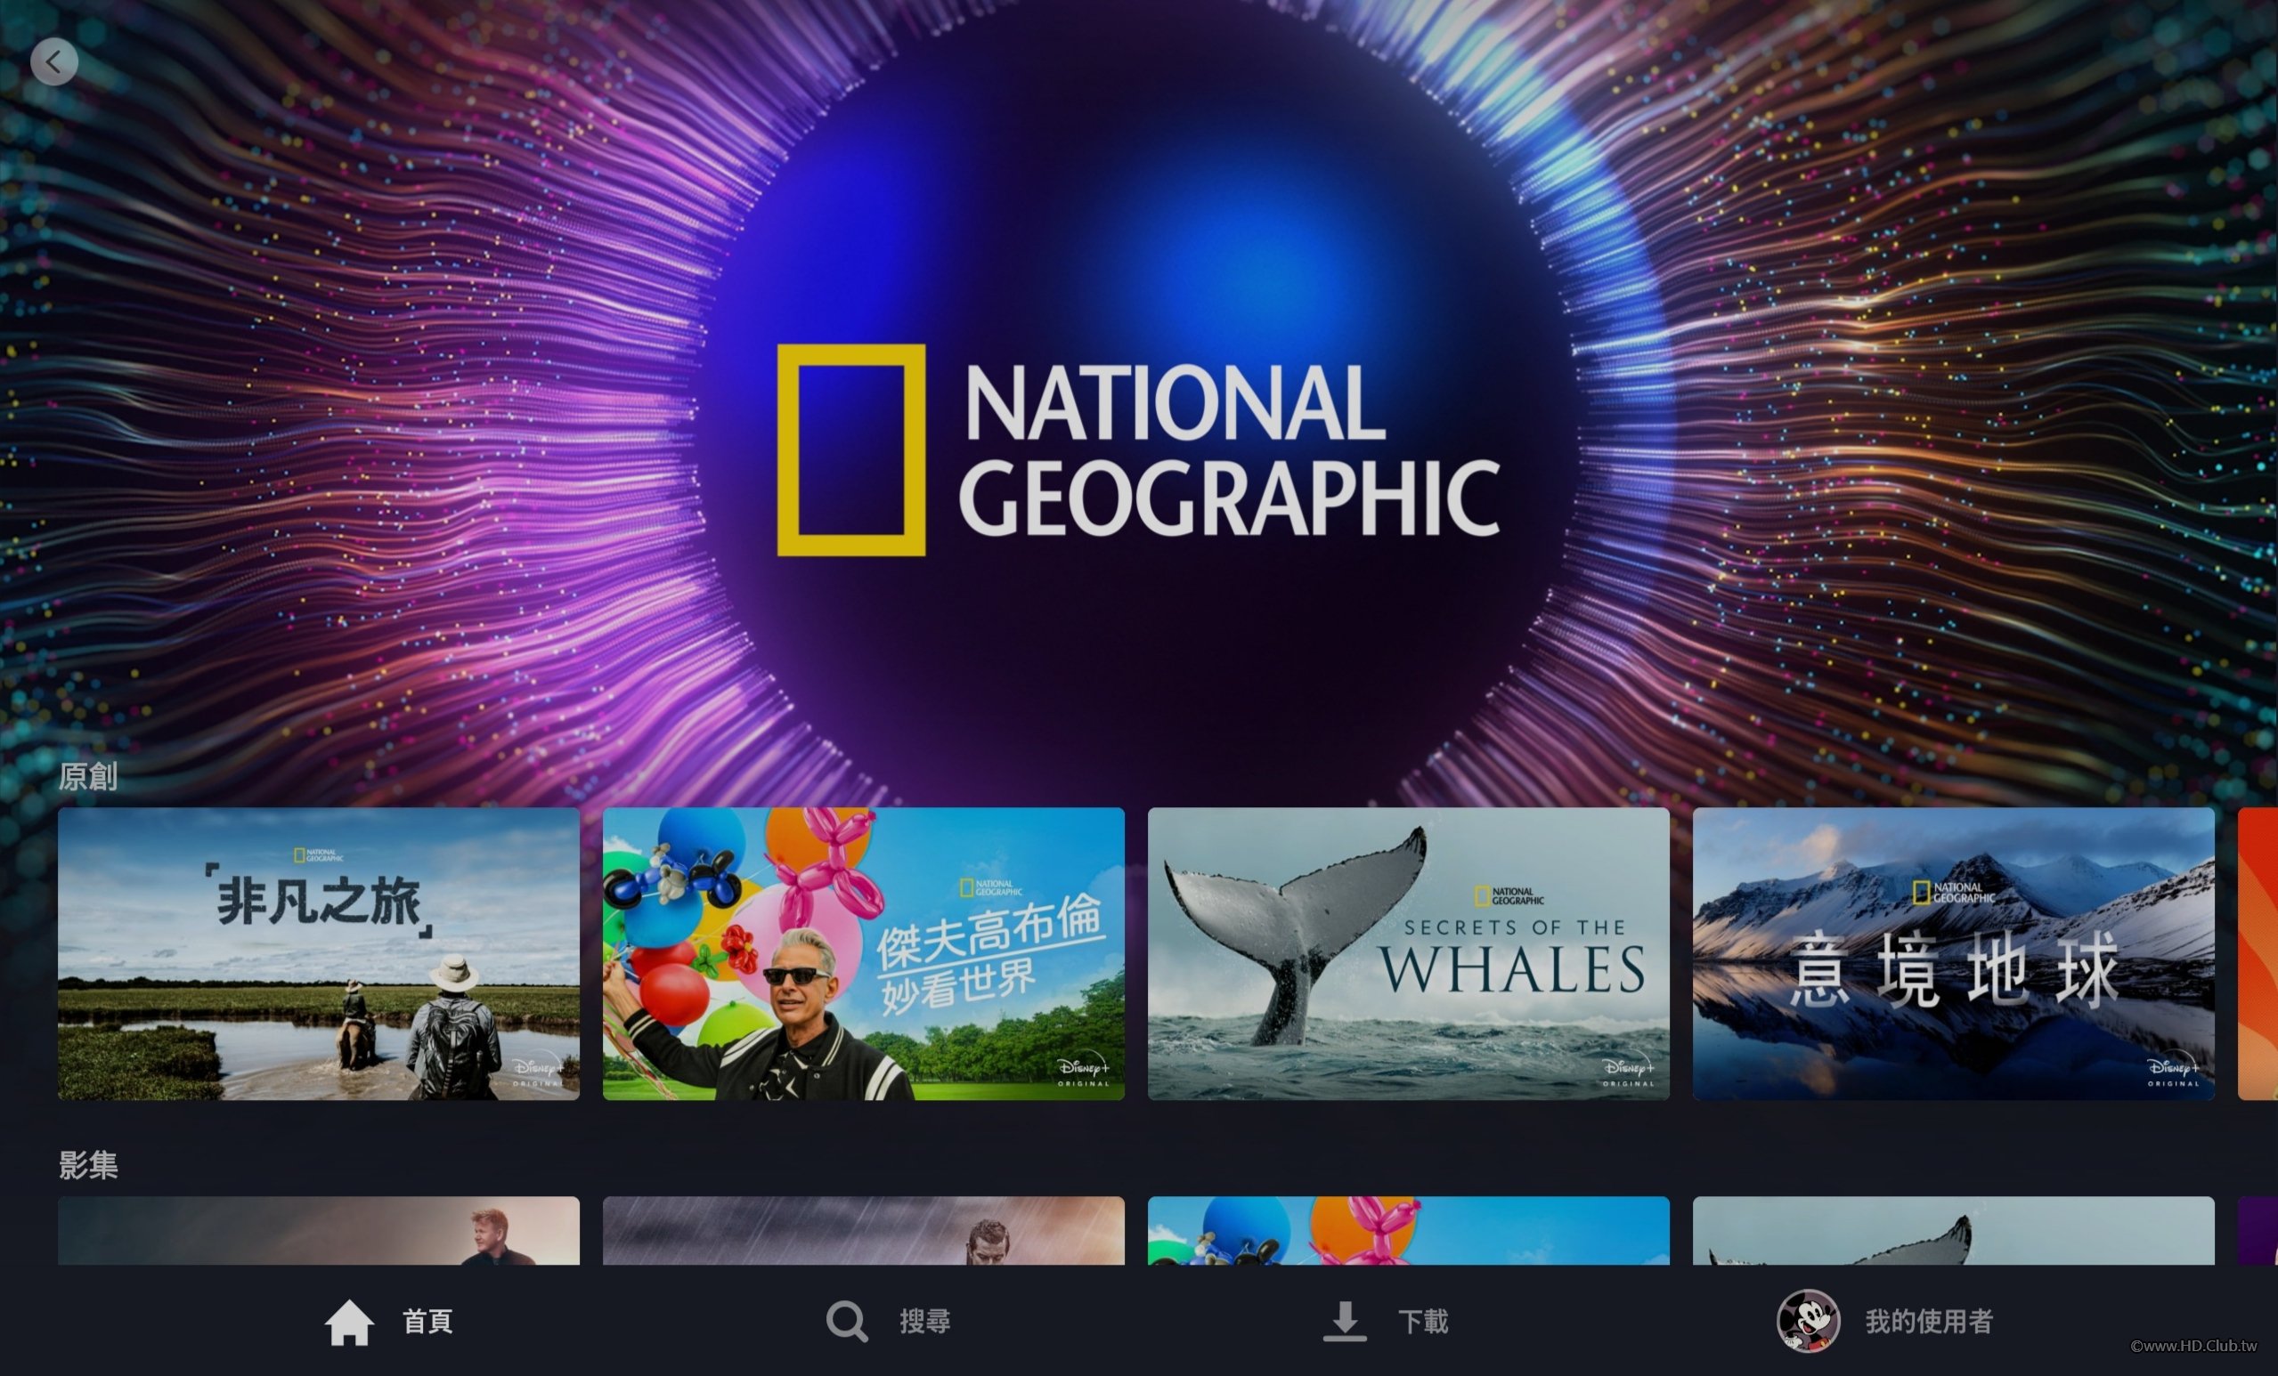Screen dimensions: 2278x1376
Task: Open the 下載 tab label
Action: click(x=1423, y=1323)
